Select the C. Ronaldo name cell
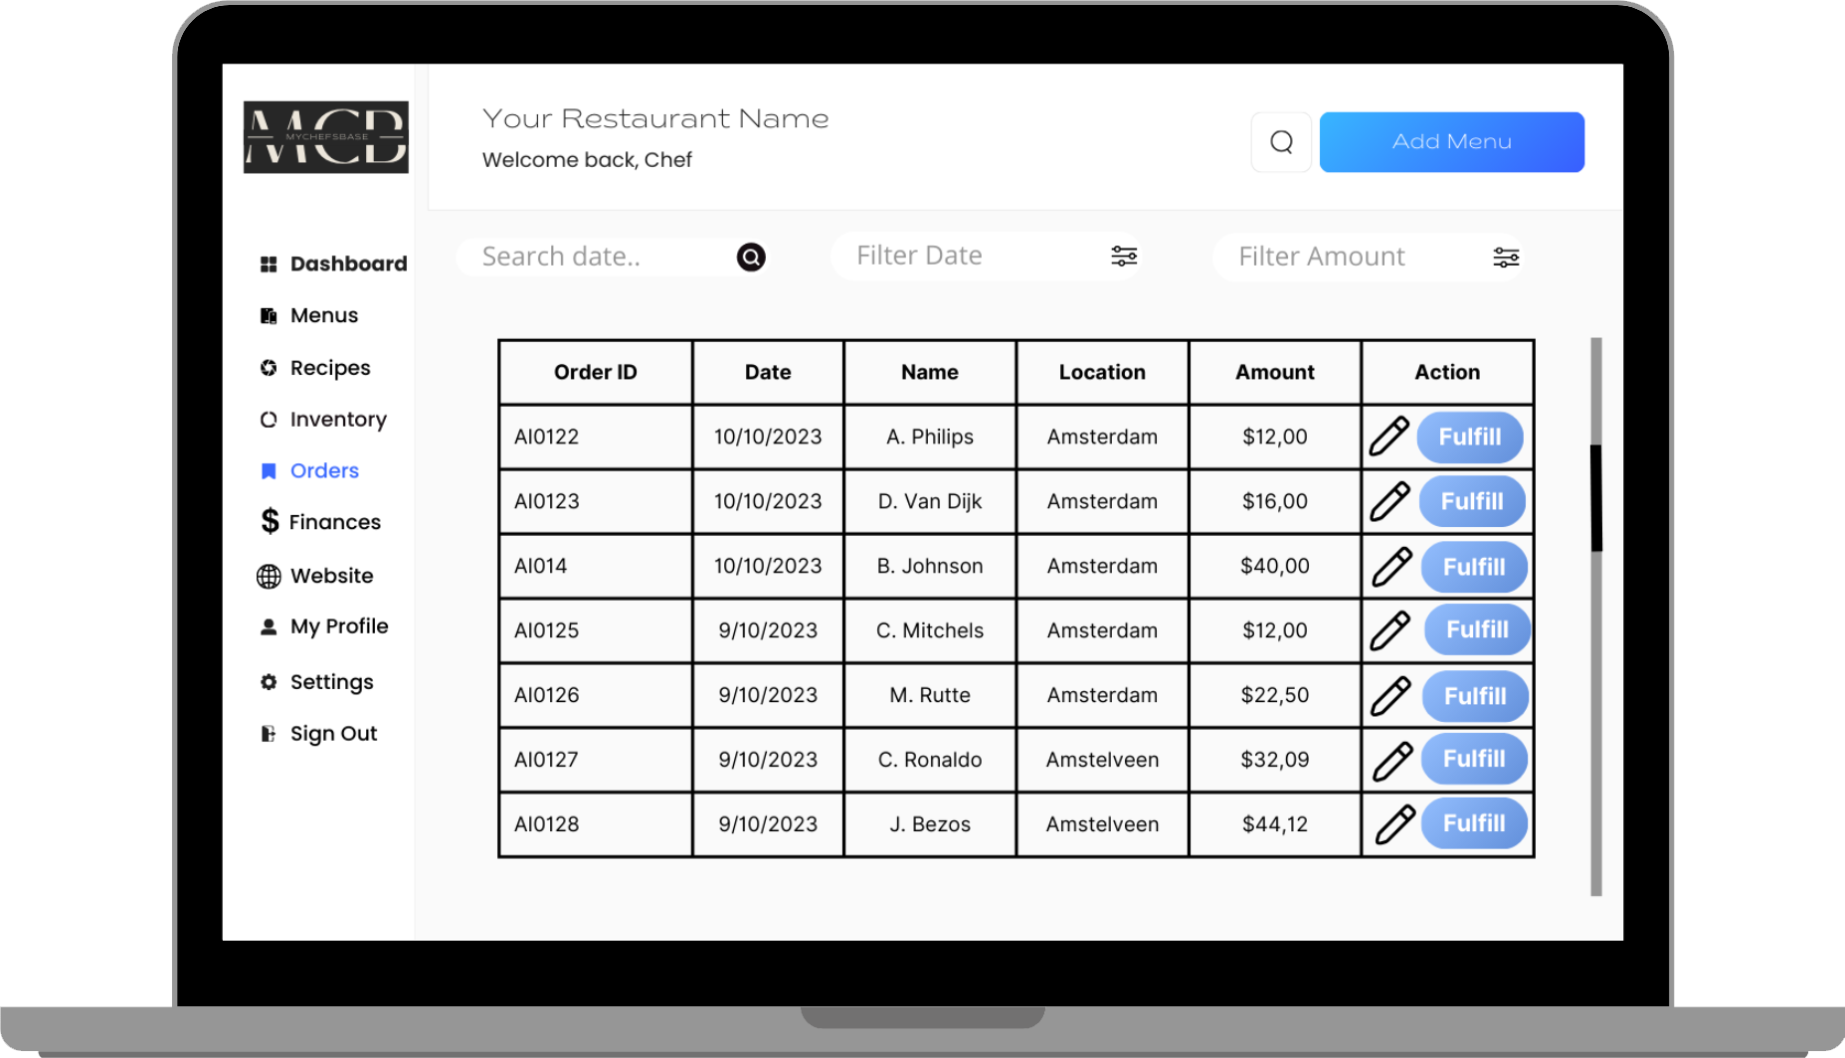This screenshot has height=1058, width=1845. [x=930, y=760]
